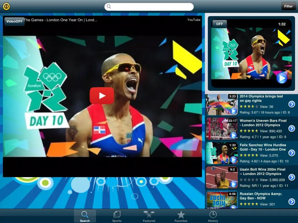This screenshot has width=298, height=223.
Task: Select 'Russian Olympics & Gay Ban - NOW' title
Action: pyautogui.click(x=261, y=196)
